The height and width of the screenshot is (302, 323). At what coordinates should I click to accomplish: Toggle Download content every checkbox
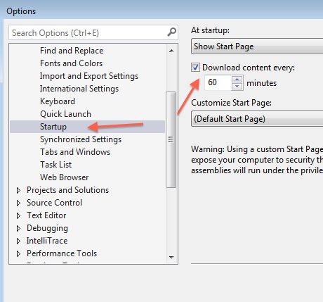[195, 68]
